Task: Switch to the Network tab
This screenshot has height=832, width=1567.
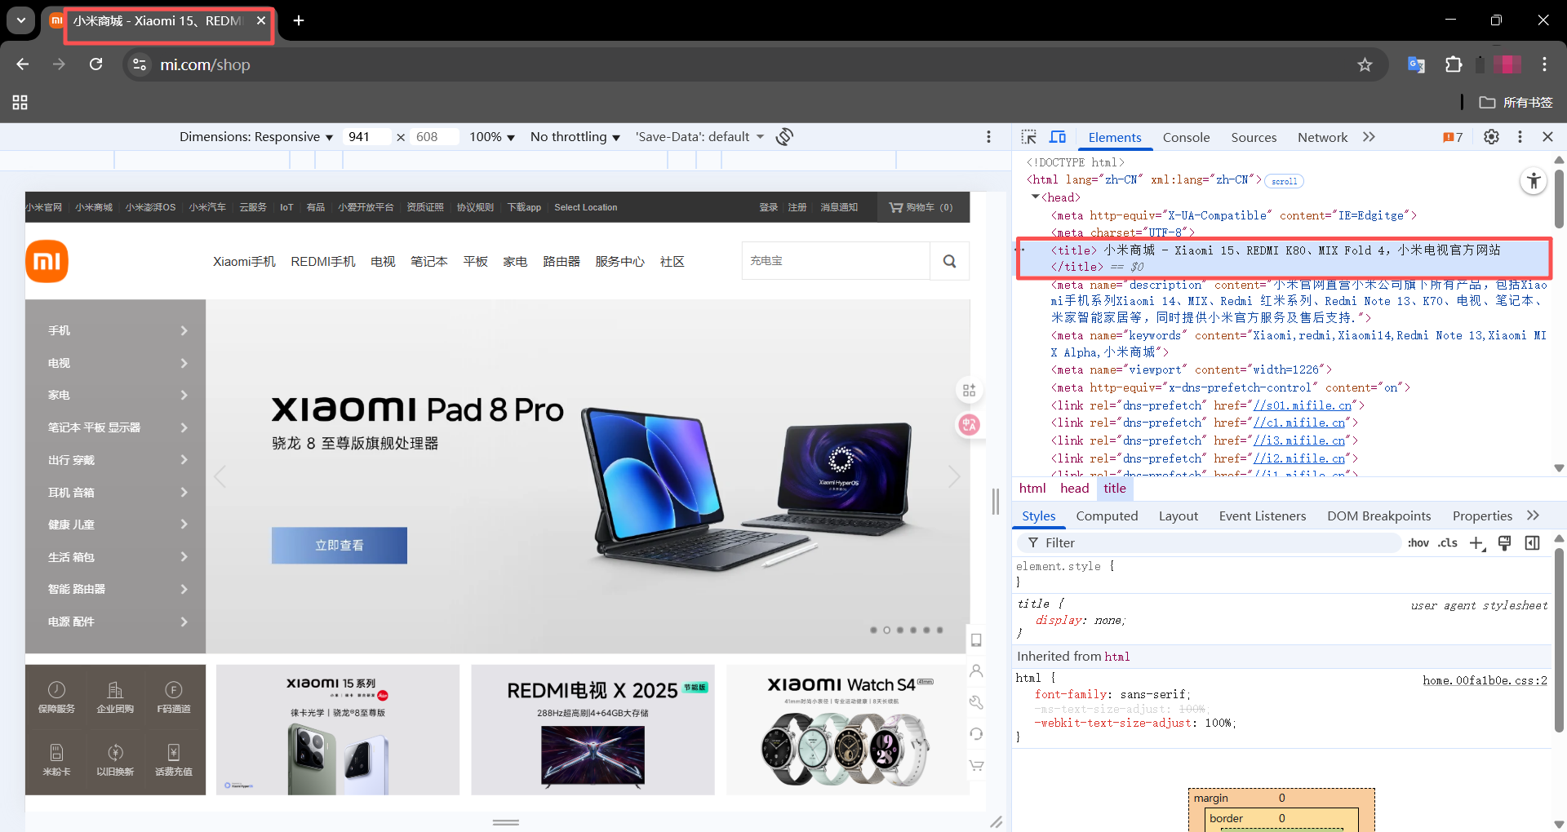Action: 1322,138
